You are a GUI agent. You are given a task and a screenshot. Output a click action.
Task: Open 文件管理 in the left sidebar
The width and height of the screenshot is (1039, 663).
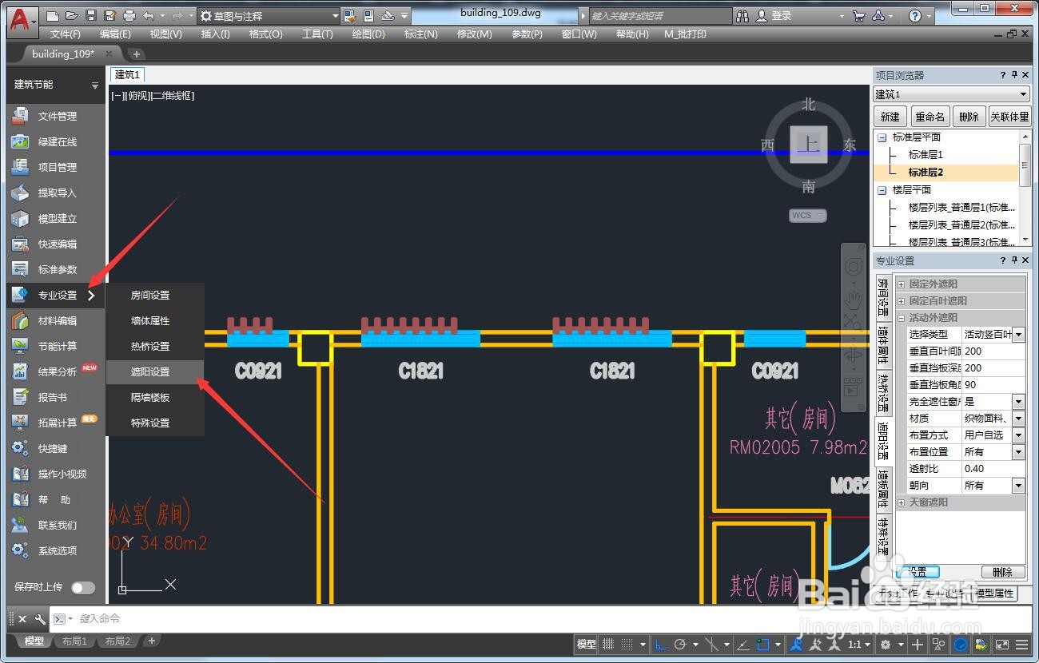click(x=55, y=116)
